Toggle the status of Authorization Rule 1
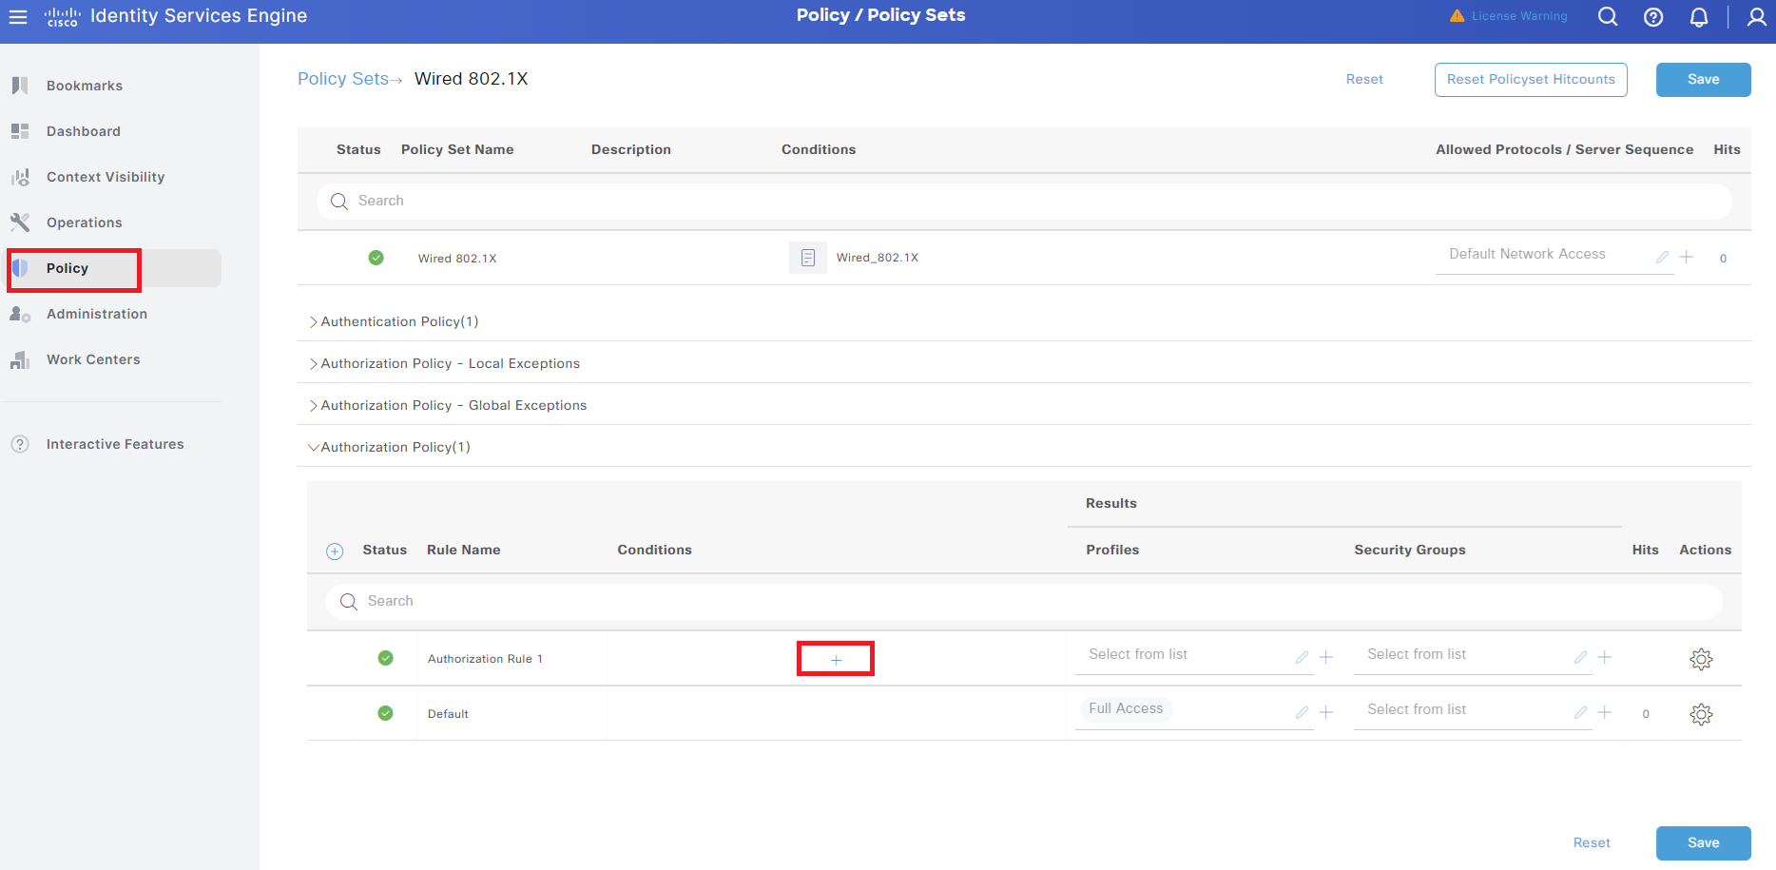The width and height of the screenshot is (1776, 870). tap(385, 657)
